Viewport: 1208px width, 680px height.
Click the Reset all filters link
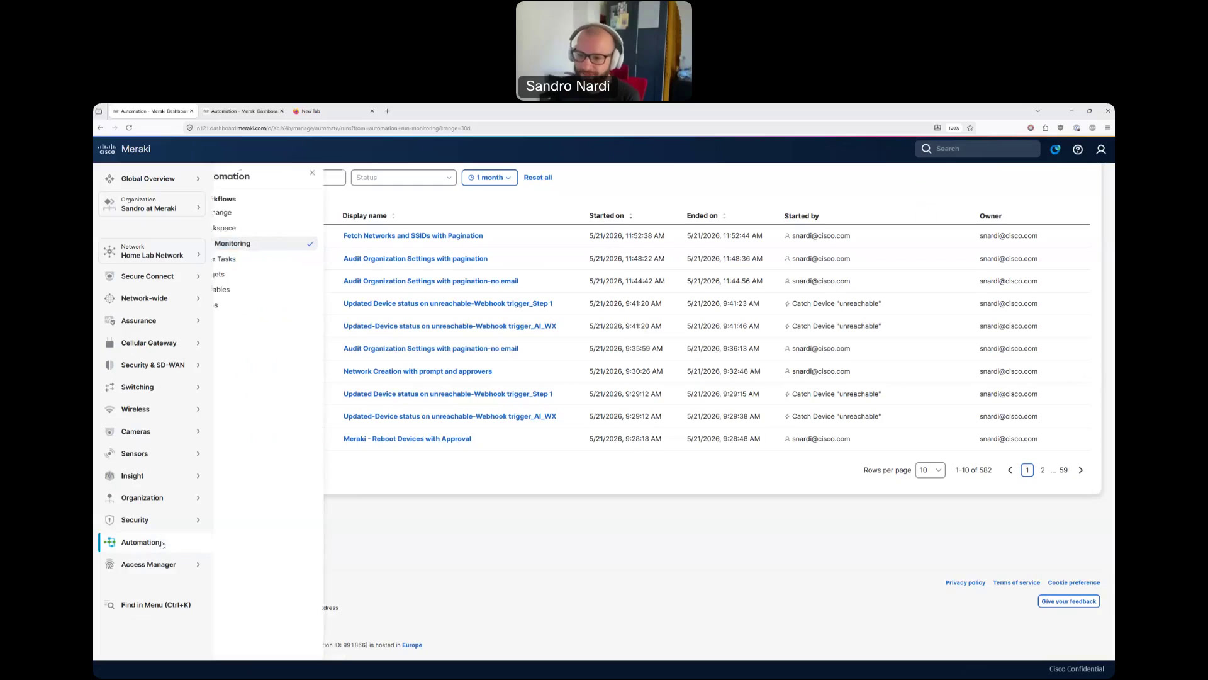(x=538, y=178)
